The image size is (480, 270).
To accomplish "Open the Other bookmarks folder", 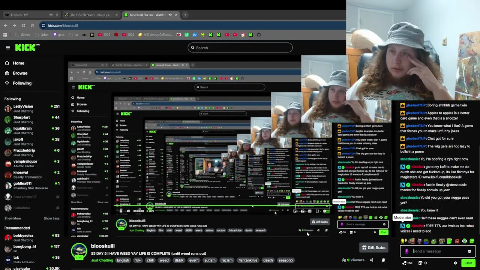I will click(42, 35).
